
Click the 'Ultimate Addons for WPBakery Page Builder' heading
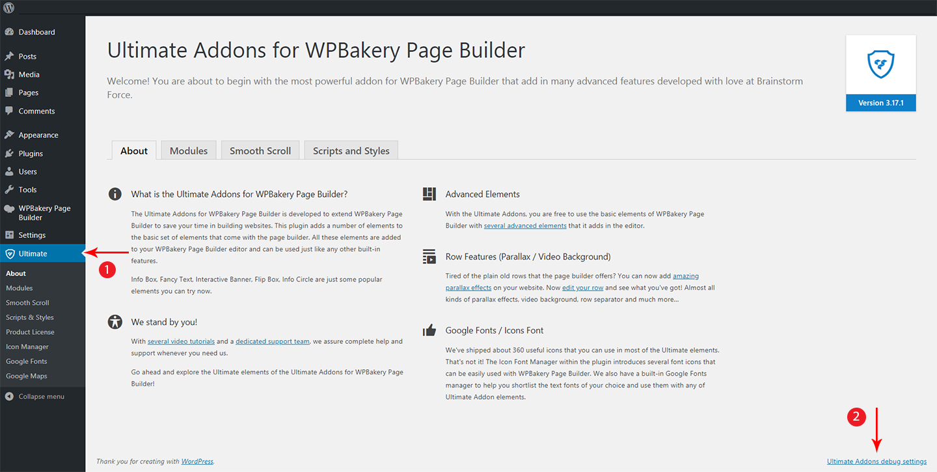(x=316, y=50)
